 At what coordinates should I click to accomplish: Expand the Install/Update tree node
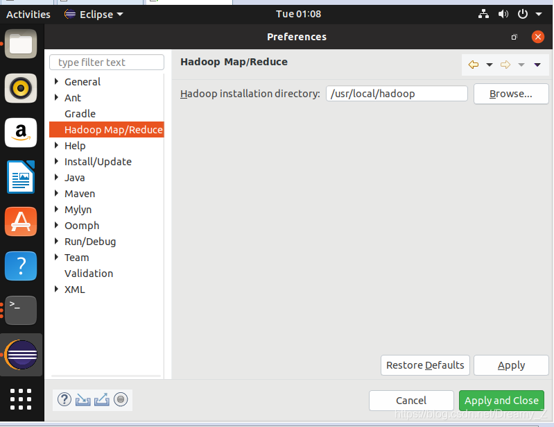[56, 161]
